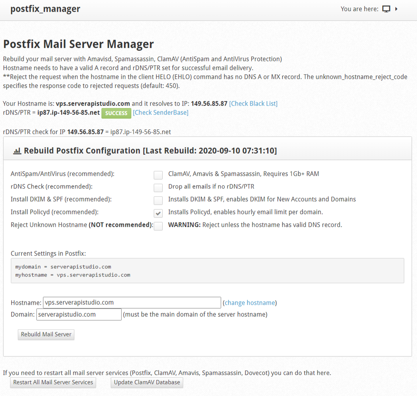Focus the Hostname input field
Viewport: 417px width, 396px height.
coord(132,303)
